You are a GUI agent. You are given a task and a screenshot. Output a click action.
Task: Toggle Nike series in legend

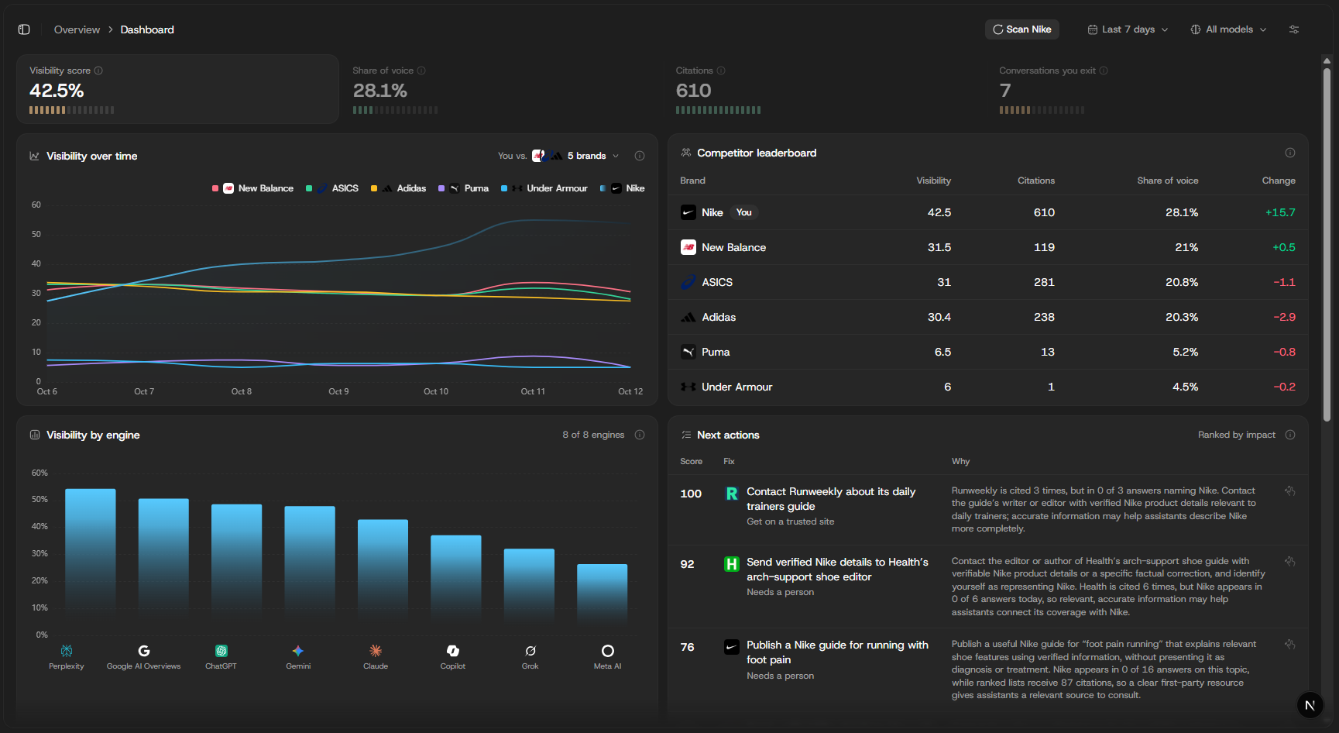(623, 188)
